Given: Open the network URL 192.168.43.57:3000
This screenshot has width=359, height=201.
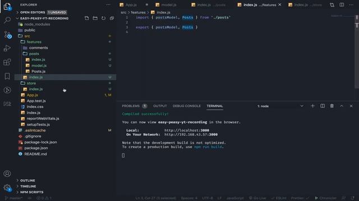Looking at the screenshot, I should 191,135.
